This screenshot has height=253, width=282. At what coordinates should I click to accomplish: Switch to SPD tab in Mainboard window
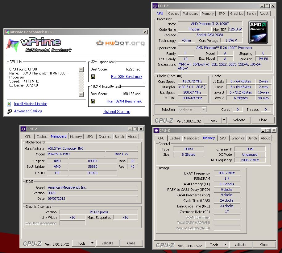(90, 137)
